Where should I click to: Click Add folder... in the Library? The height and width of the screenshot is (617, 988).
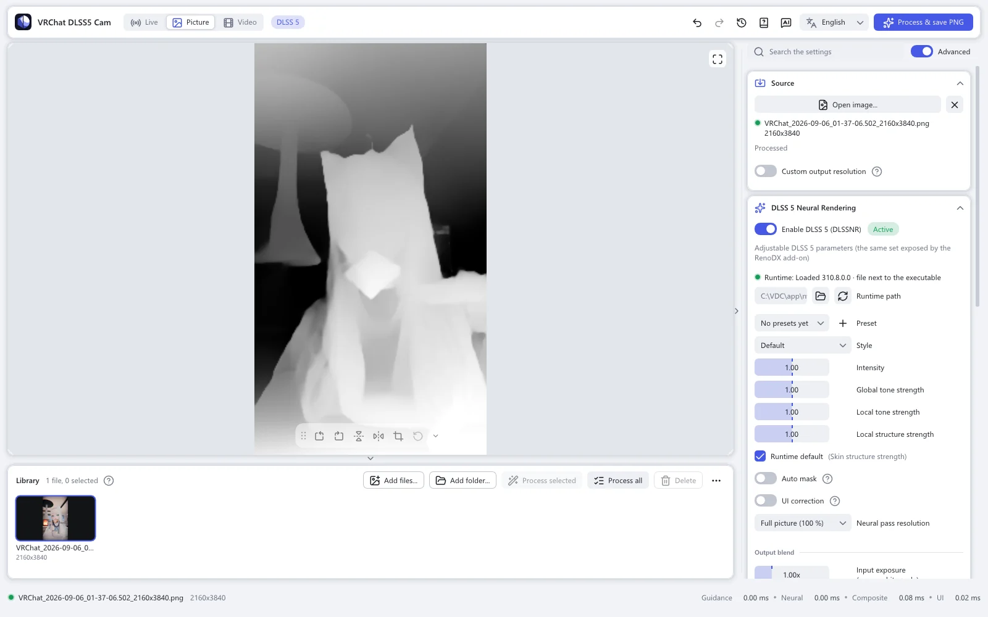point(463,481)
